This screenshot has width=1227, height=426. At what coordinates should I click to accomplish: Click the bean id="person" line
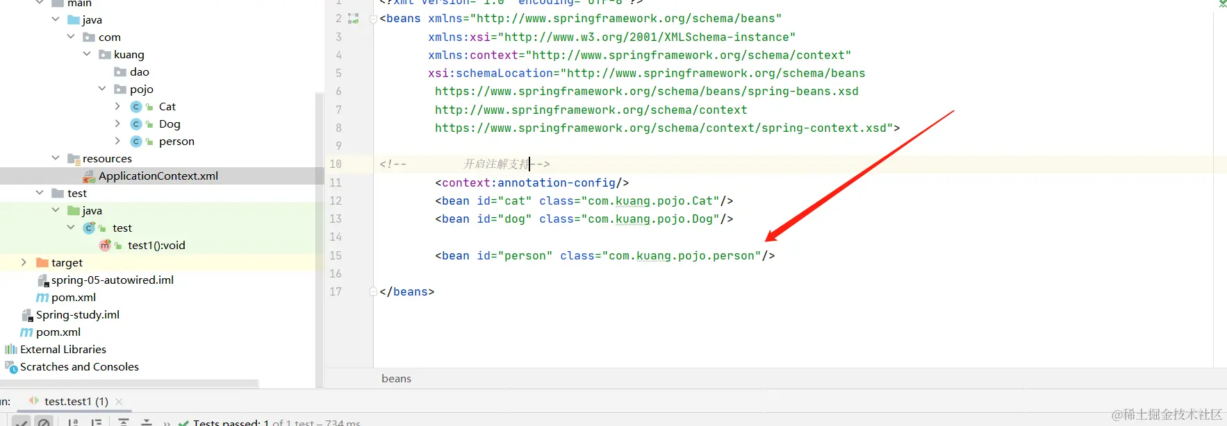[x=604, y=256]
